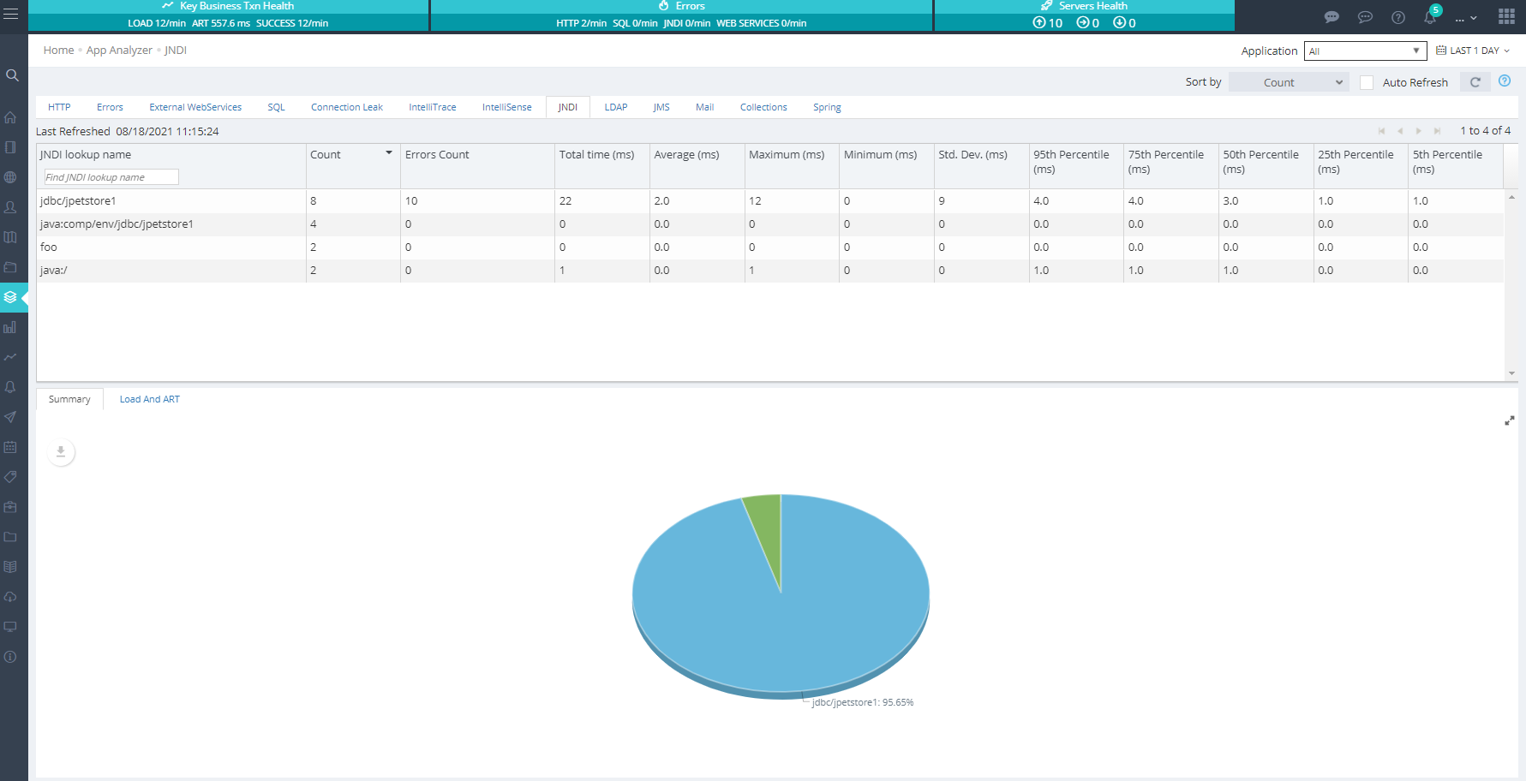Open the apps grid icon
Viewport: 1526px width, 781px height.
point(1506,16)
